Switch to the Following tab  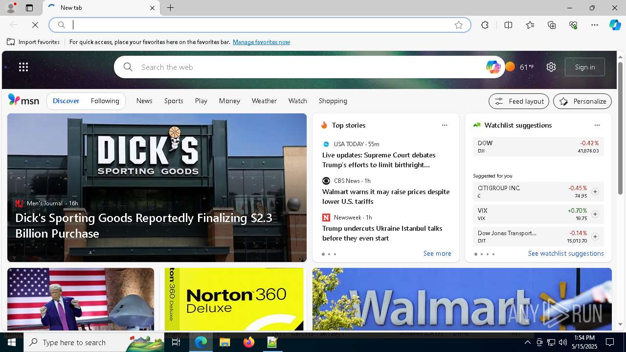pos(105,101)
